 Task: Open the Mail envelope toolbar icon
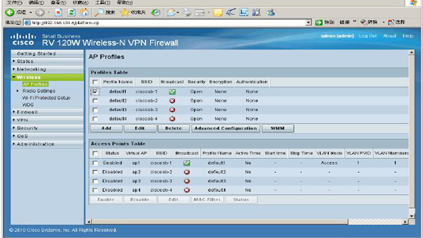click(x=171, y=13)
